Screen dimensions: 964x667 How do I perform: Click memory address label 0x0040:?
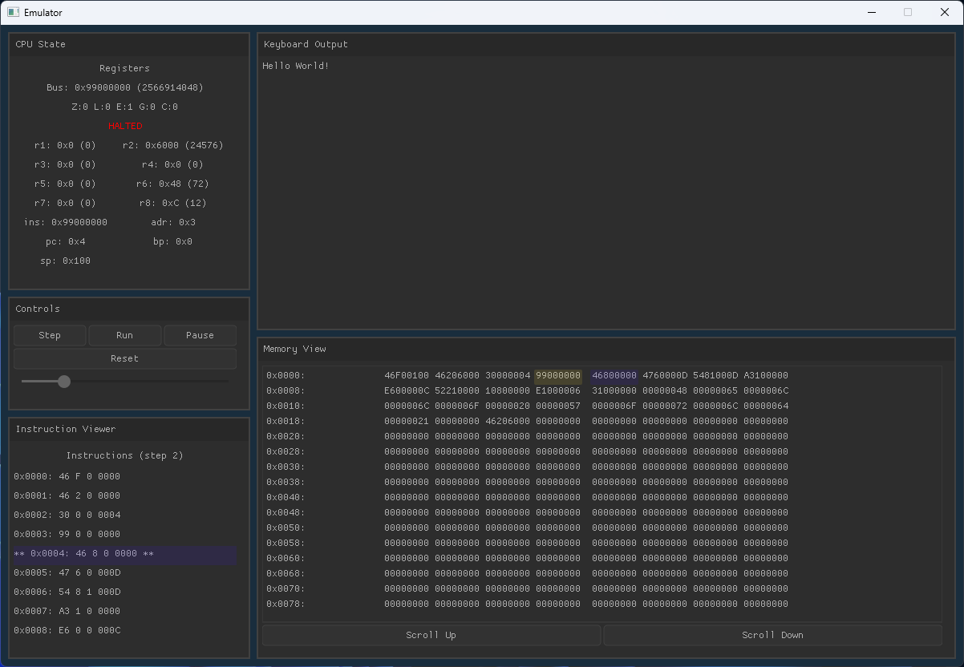click(286, 497)
